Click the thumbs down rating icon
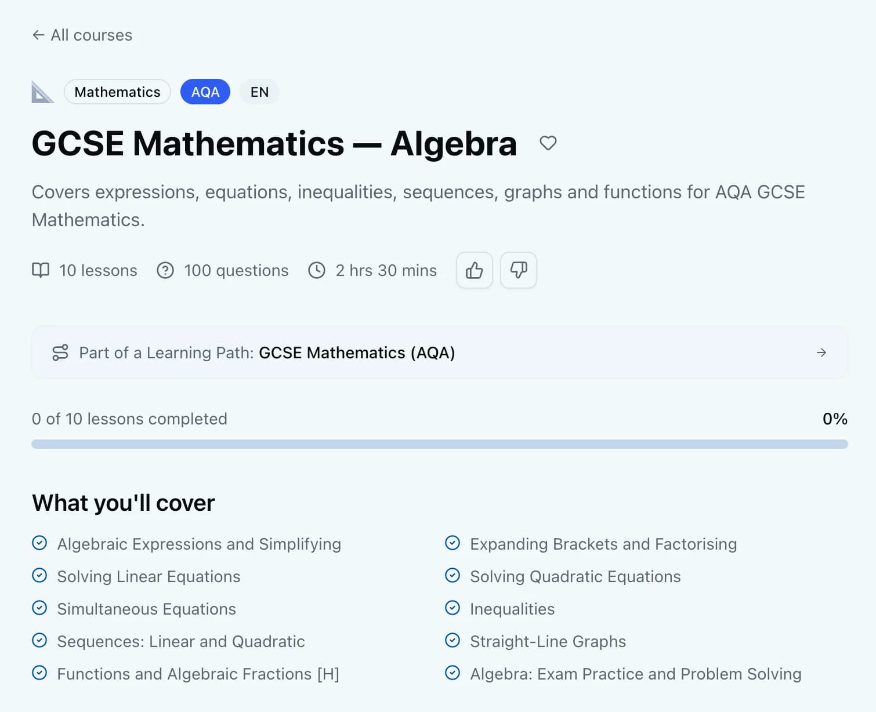The height and width of the screenshot is (712, 876). 518,270
